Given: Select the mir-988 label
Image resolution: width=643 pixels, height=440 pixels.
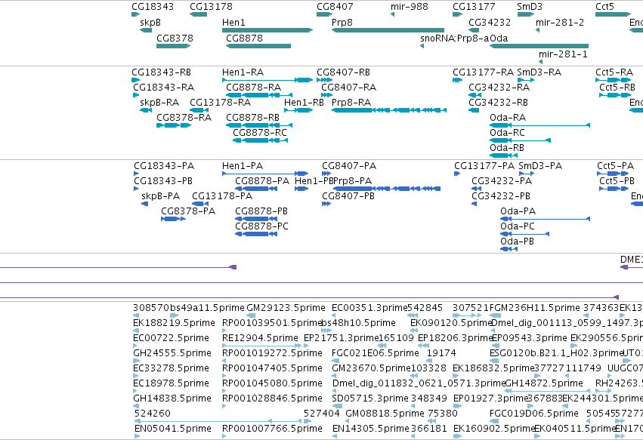Looking at the screenshot, I should 410,7.
